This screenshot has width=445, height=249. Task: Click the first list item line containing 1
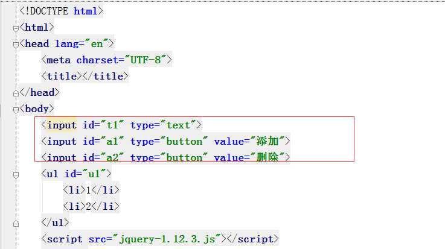coord(91,190)
